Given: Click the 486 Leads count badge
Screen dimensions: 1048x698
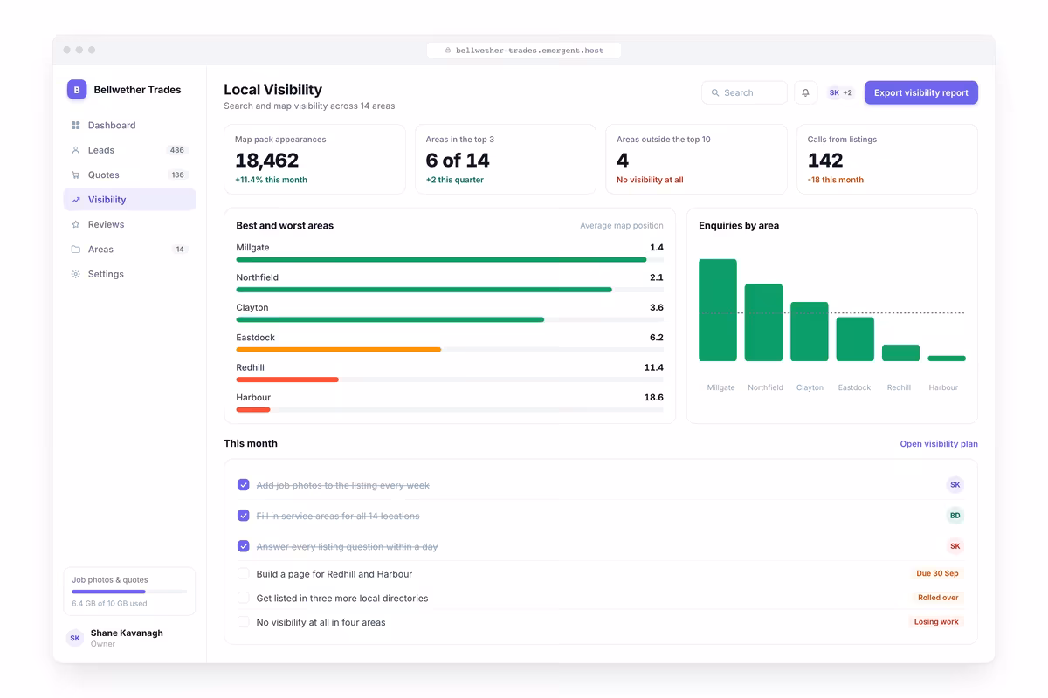Looking at the screenshot, I should pyautogui.click(x=177, y=150).
